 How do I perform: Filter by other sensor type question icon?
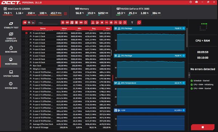(125, 22)
